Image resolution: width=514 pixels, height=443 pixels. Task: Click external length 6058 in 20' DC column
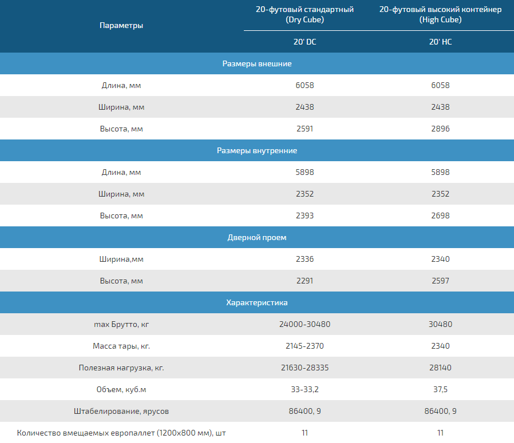click(x=305, y=86)
